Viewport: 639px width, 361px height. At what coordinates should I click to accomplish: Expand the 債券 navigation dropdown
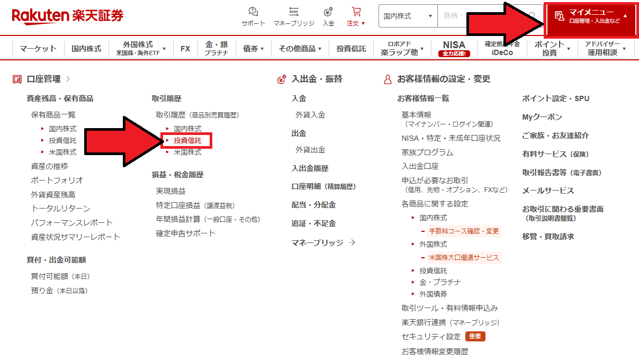[253, 49]
